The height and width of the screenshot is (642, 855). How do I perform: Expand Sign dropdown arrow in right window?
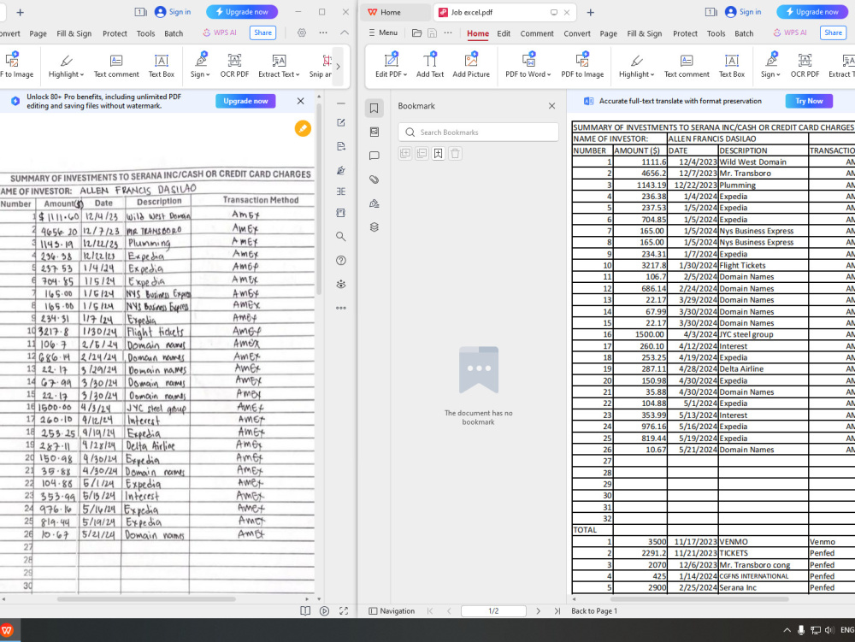coord(778,74)
